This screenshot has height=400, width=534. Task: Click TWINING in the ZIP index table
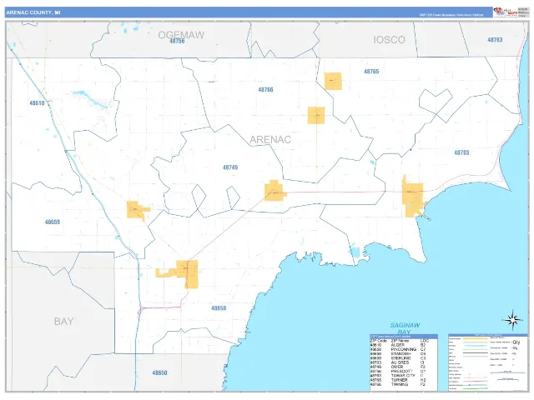[x=400, y=384]
